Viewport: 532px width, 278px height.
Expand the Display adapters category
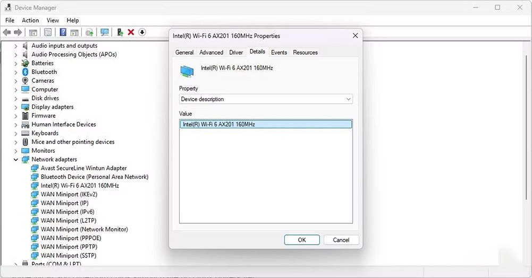click(16, 107)
